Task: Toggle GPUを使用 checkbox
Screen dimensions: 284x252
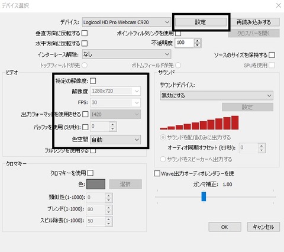Action: (x=272, y=65)
